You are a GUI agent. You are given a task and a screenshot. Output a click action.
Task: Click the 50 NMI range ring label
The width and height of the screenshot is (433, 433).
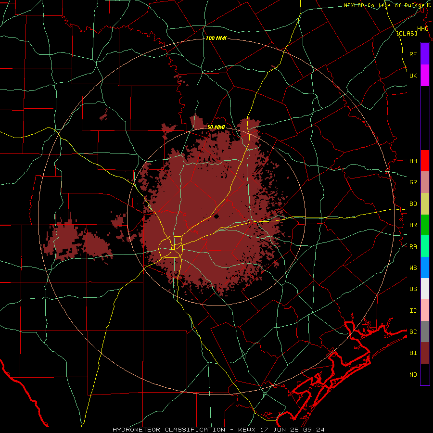(216, 127)
